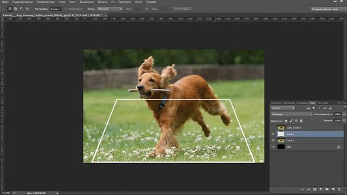Screen dimensions: 347x195
Task: Click the shape layer filter icon
Action: pos(325,108)
